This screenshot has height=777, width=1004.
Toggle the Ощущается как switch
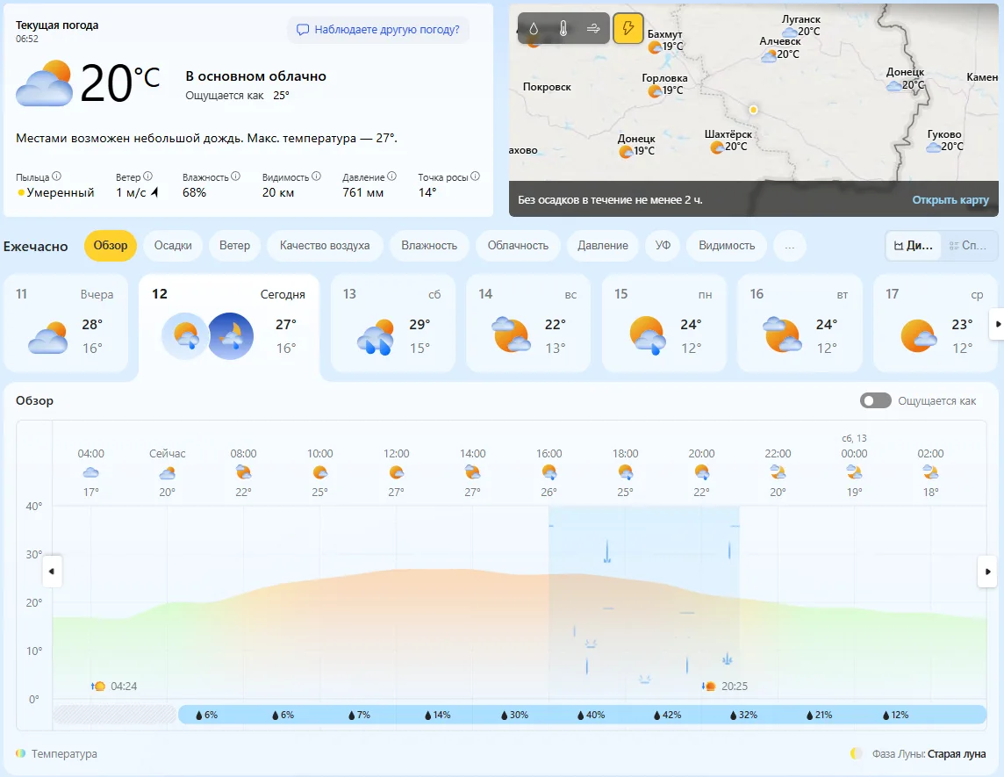pyautogui.click(x=875, y=400)
